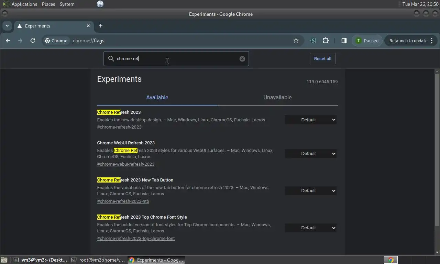The height and width of the screenshot is (264, 440).
Task: Open the window menu icon in title bar
Action: 4,14
